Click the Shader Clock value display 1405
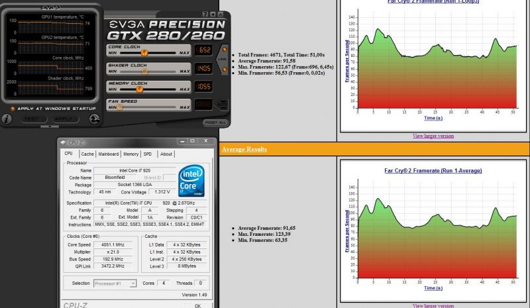 (204, 69)
